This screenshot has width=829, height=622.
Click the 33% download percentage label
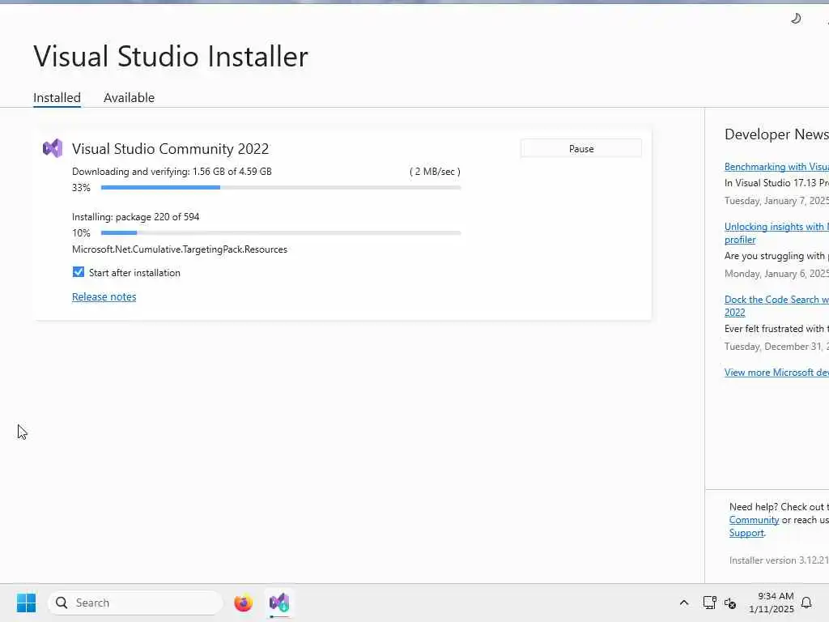click(x=82, y=188)
